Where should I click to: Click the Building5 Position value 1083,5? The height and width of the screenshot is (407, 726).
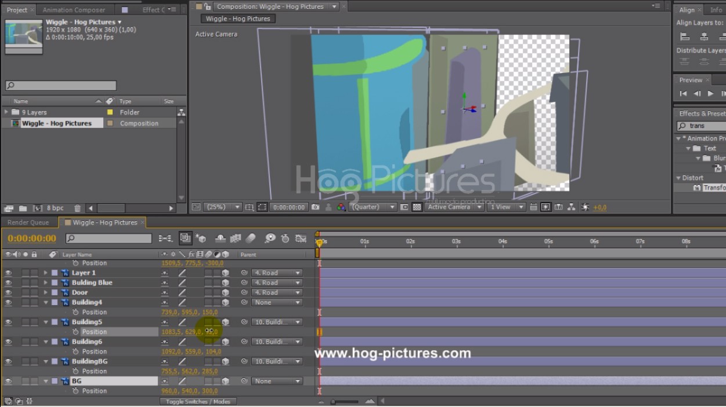tap(171, 332)
